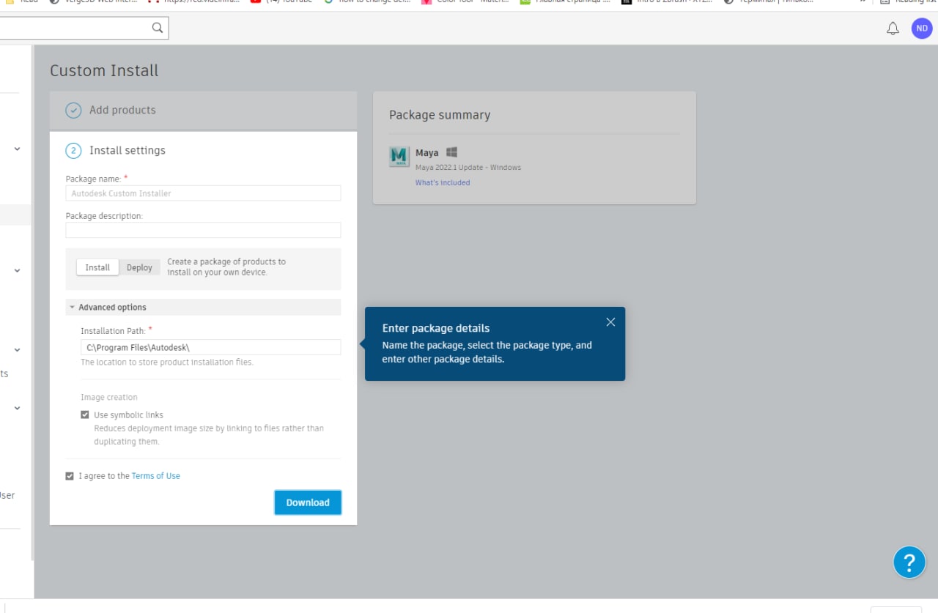Click the Image creation label

(109, 398)
